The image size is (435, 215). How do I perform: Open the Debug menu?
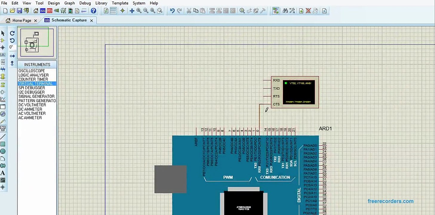point(85,3)
